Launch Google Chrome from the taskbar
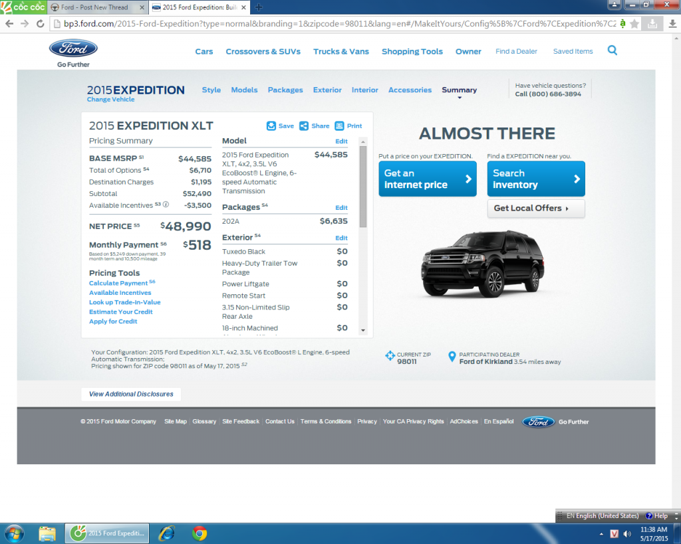The width and height of the screenshot is (681, 544). (200, 533)
